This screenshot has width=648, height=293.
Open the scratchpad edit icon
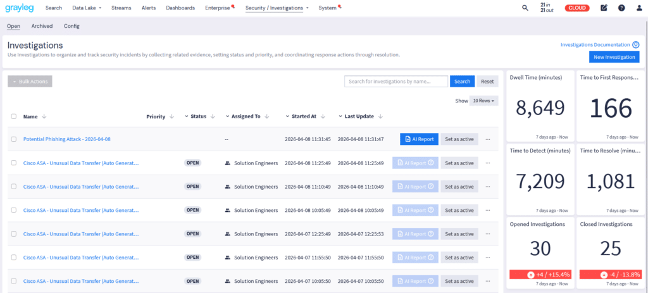[604, 8]
